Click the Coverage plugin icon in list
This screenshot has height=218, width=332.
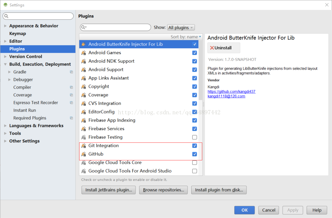pyautogui.click(x=84, y=95)
